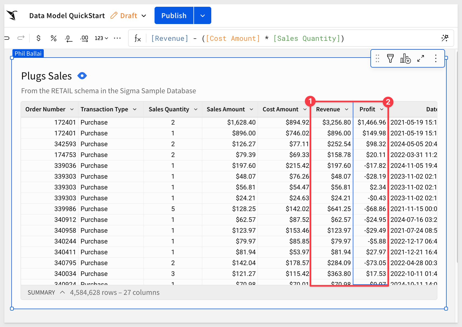
Task: Click the Plugs Sales title
Action: [46, 76]
